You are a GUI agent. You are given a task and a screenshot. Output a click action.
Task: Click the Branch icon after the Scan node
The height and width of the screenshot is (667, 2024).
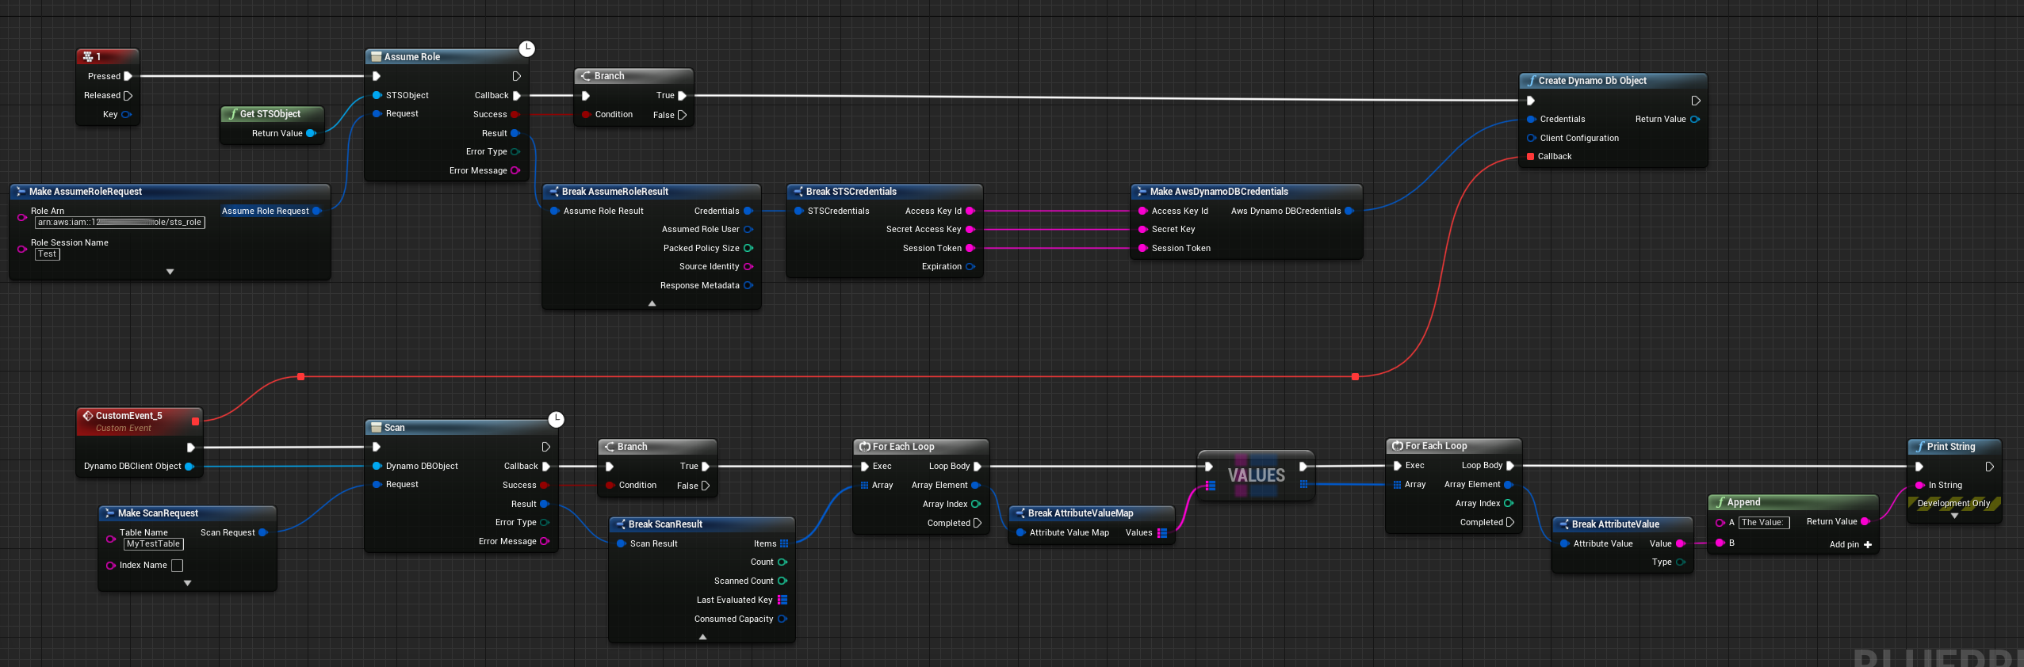pyautogui.click(x=610, y=447)
